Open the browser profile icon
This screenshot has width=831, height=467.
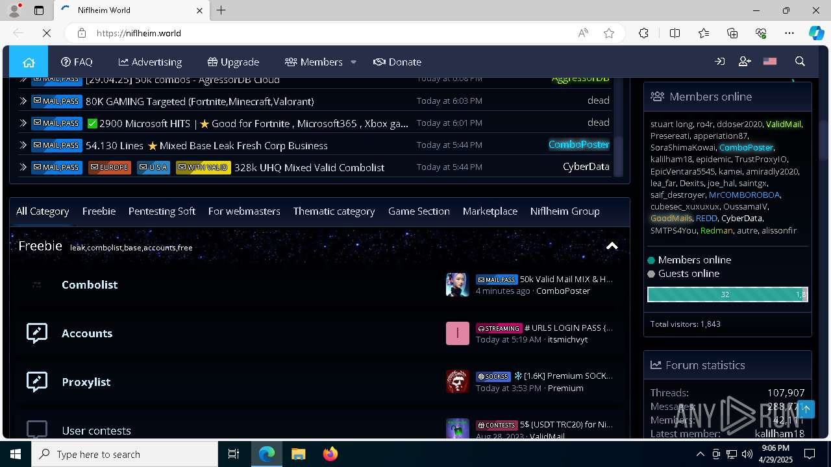click(x=14, y=10)
